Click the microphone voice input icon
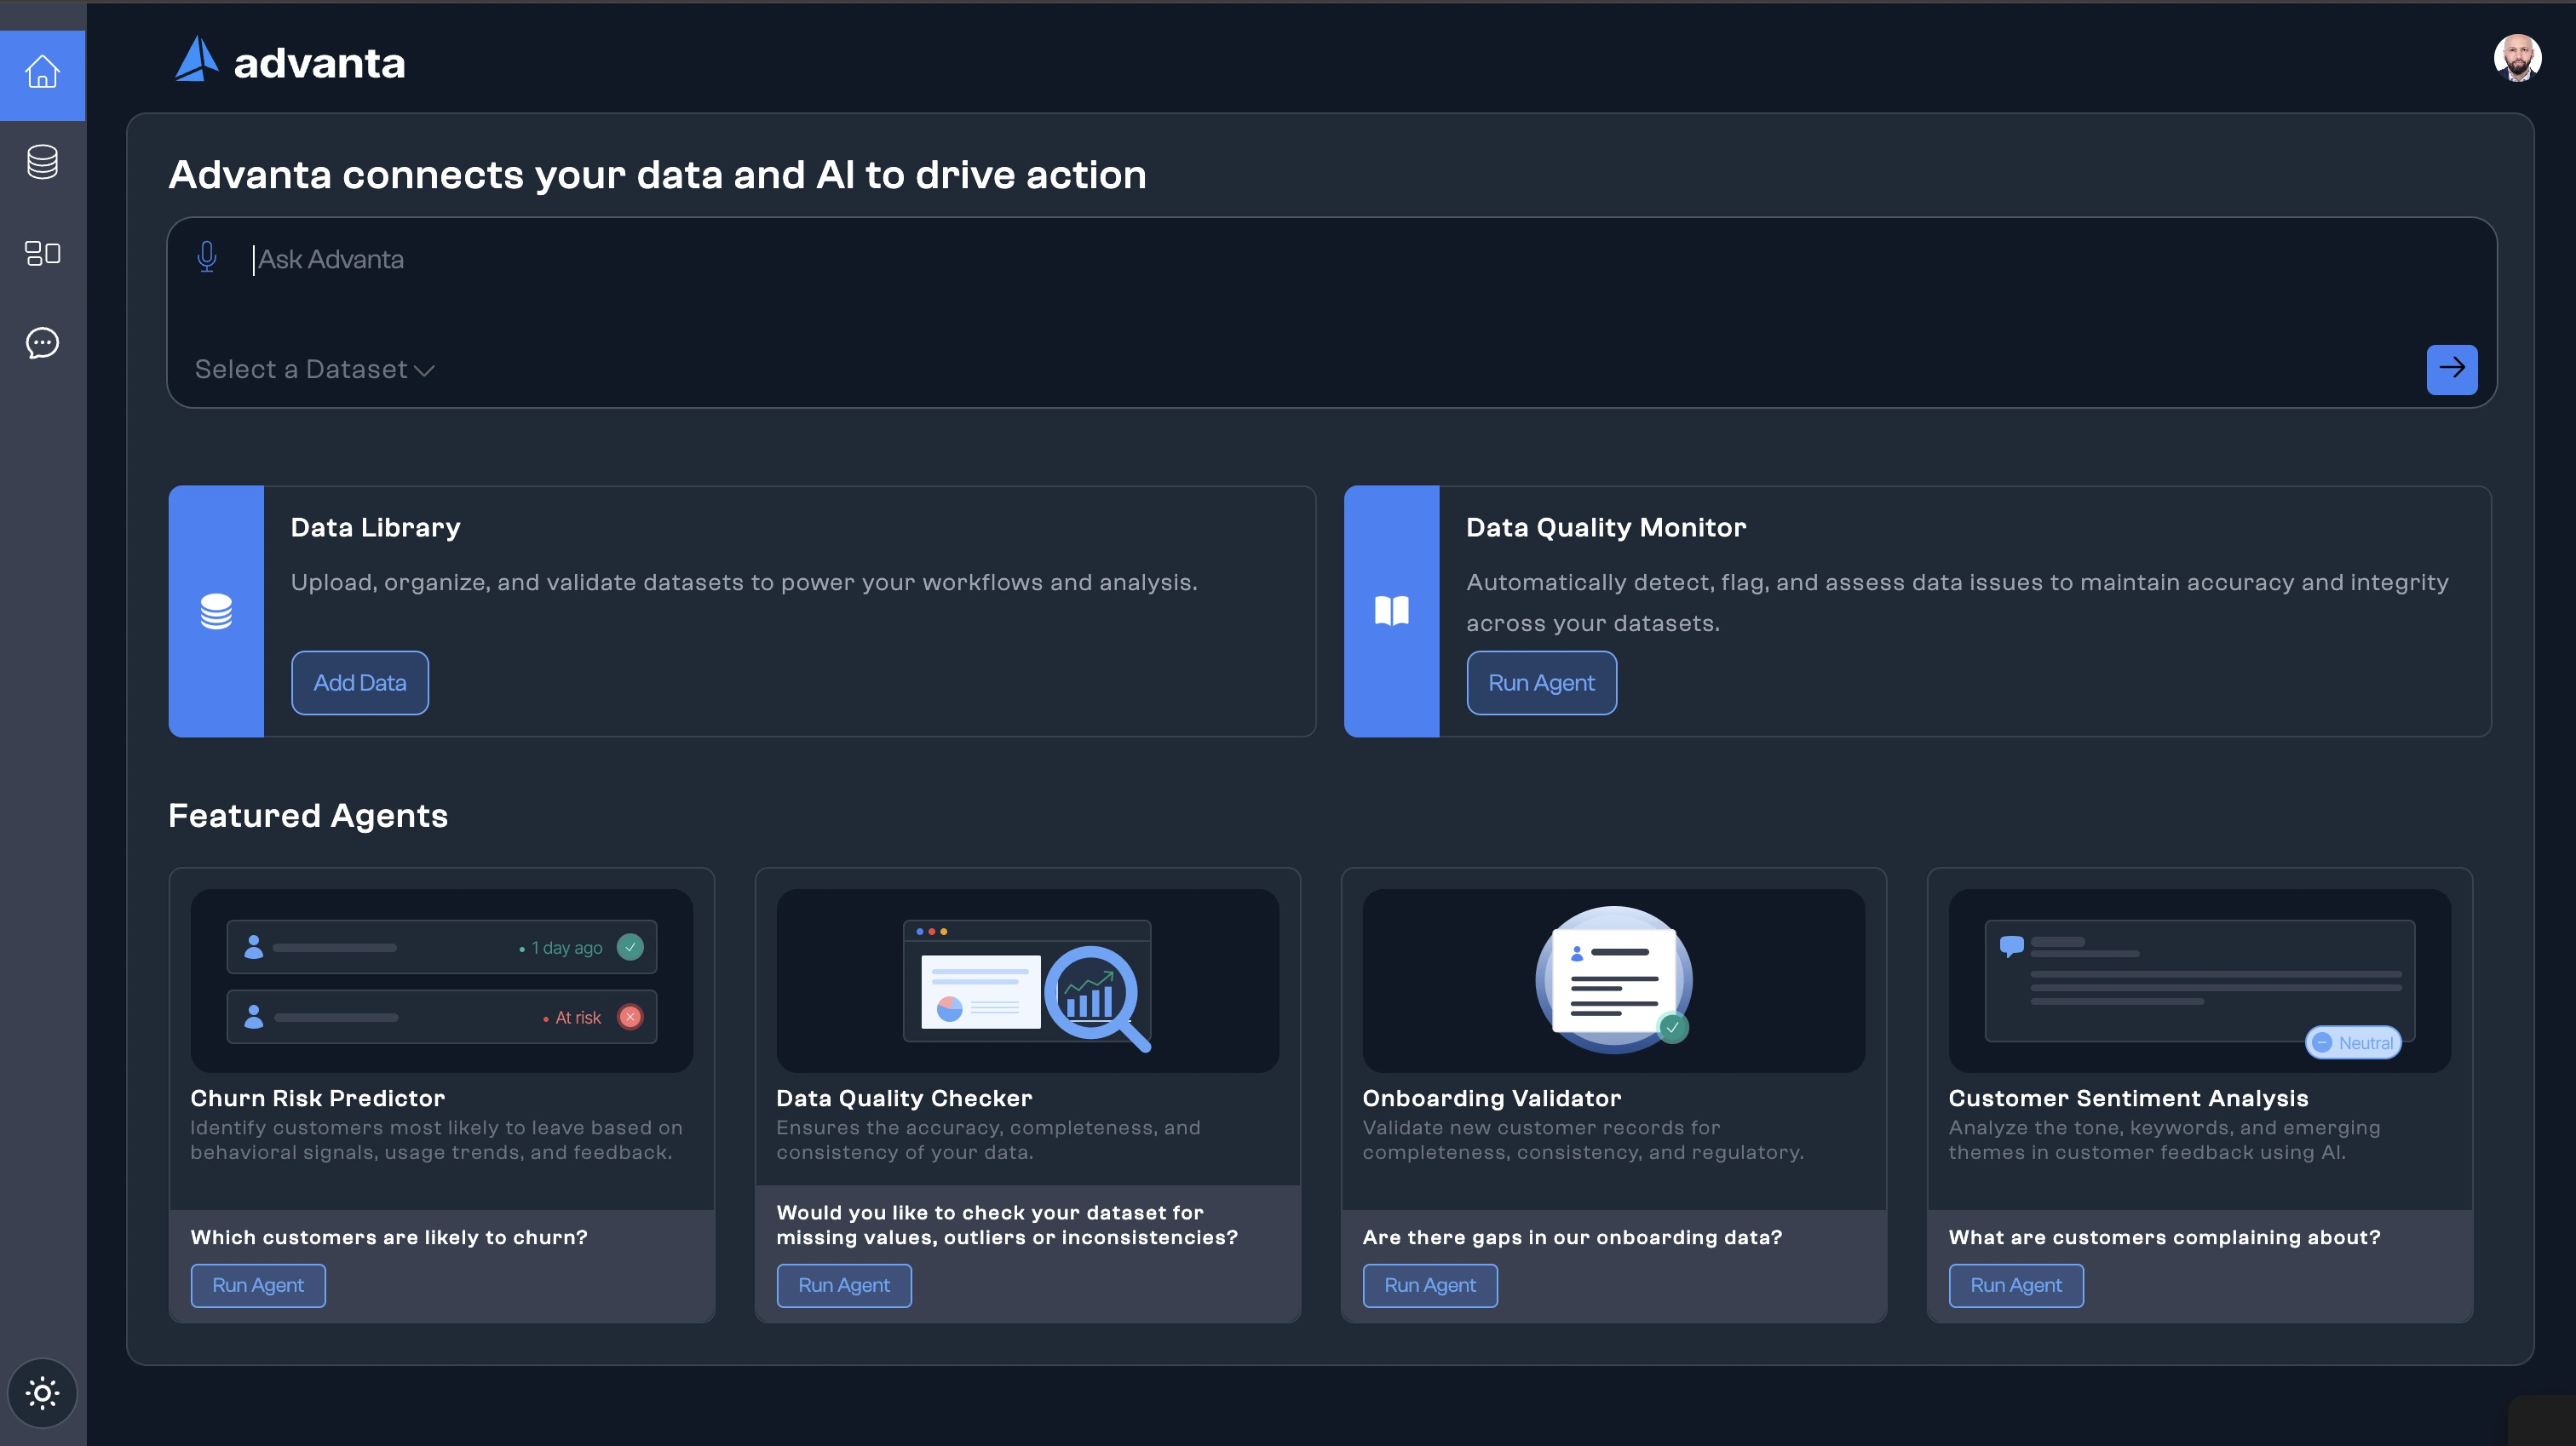Image resolution: width=2576 pixels, height=1446 pixels. coord(207,258)
